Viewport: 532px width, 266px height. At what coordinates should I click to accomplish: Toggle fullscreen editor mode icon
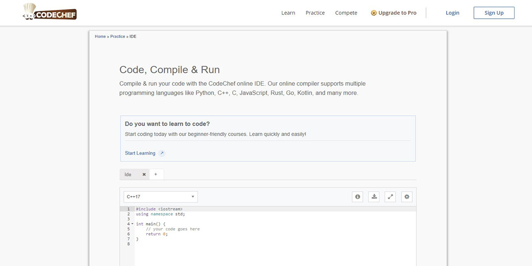(x=390, y=197)
